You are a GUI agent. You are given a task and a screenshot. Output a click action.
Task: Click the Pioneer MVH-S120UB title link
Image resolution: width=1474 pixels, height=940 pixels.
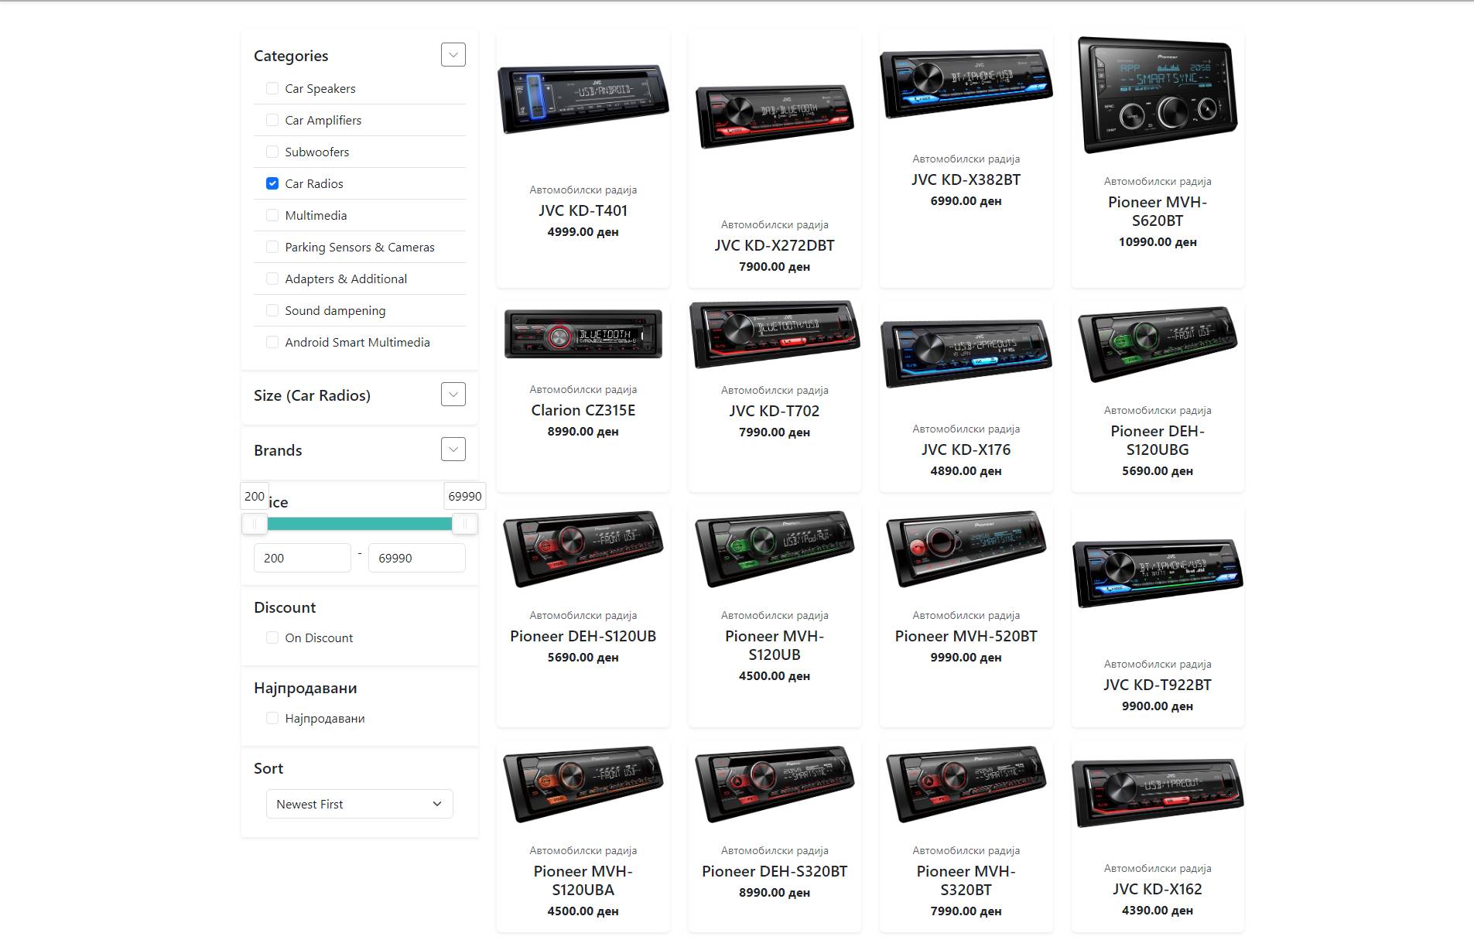[775, 645]
